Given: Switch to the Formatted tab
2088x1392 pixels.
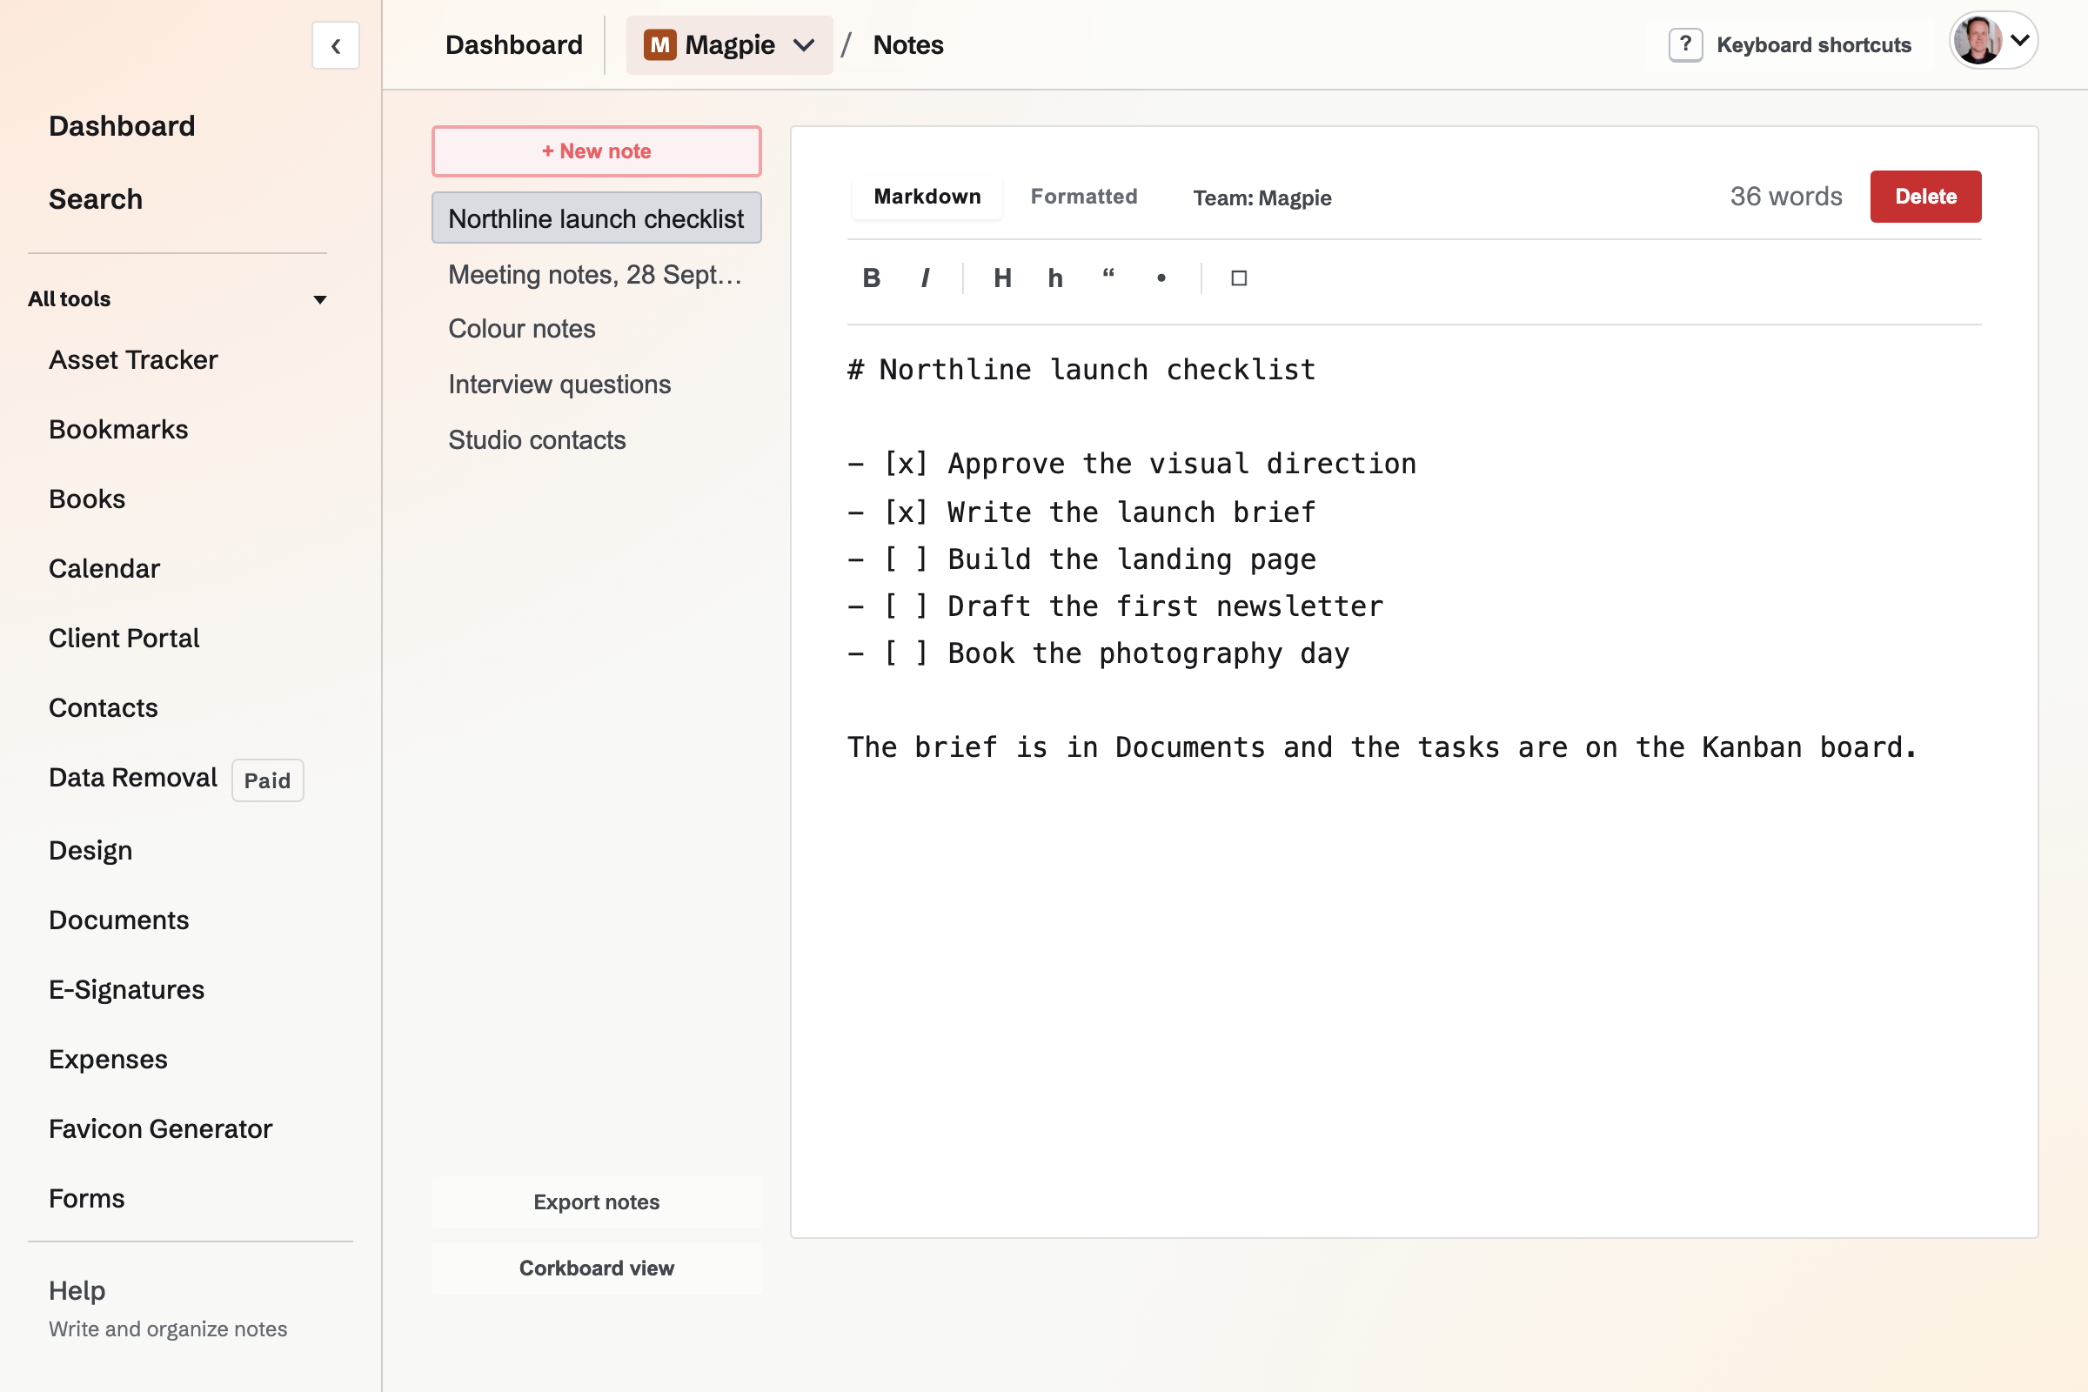Looking at the screenshot, I should (x=1083, y=197).
